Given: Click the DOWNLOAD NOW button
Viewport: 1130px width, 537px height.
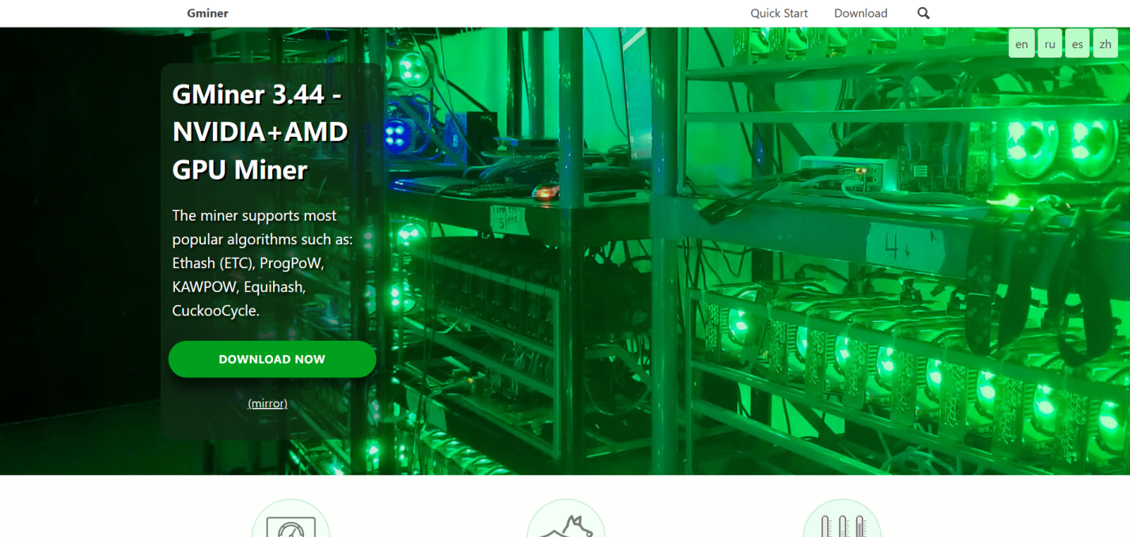Looking at the screenshot, I should (x=272, y=359).
